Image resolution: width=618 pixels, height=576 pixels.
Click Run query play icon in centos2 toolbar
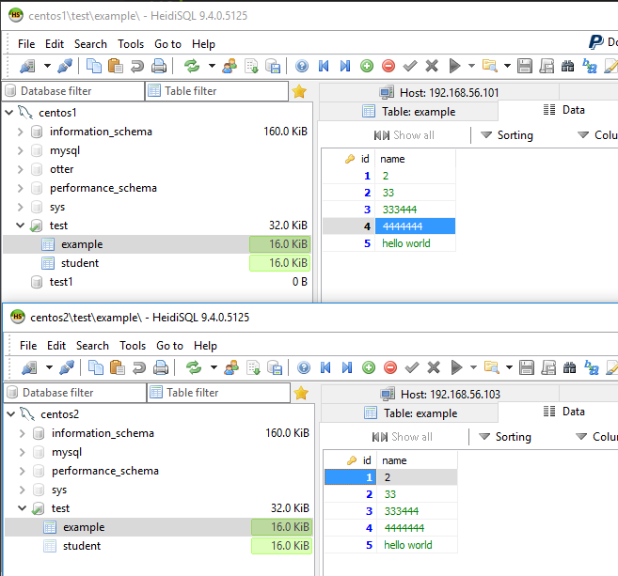point(456,367)
